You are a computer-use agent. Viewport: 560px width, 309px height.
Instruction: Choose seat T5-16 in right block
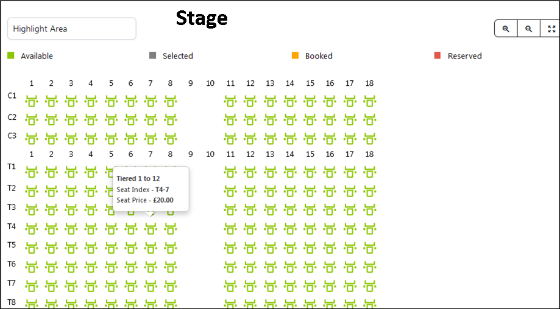(330, 248)
